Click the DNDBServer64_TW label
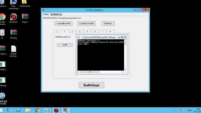201x113 pixels. coord(63,37)
